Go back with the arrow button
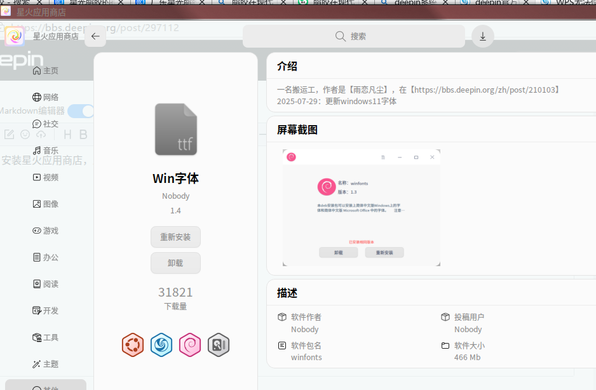 point(95,36)
